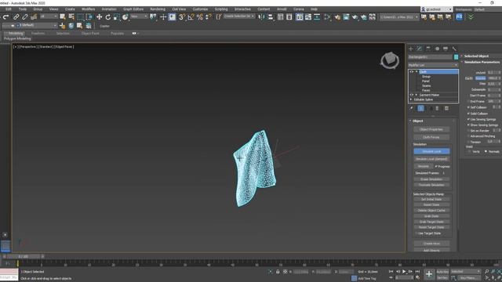Click Configure Modifier Sets icon below stack
The height and width of the screenshot is (282, 502).
pos(446,108)
